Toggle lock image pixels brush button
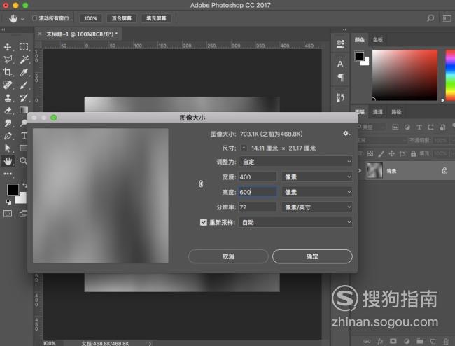455x346 pixels. point(381,153)
